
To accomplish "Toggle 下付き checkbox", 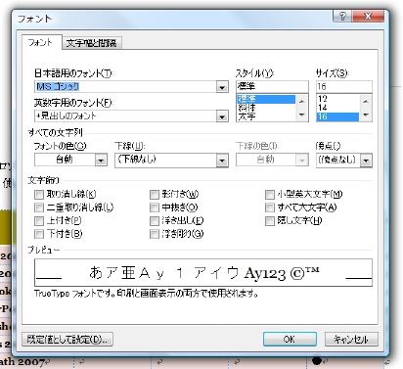I will 39,234.
